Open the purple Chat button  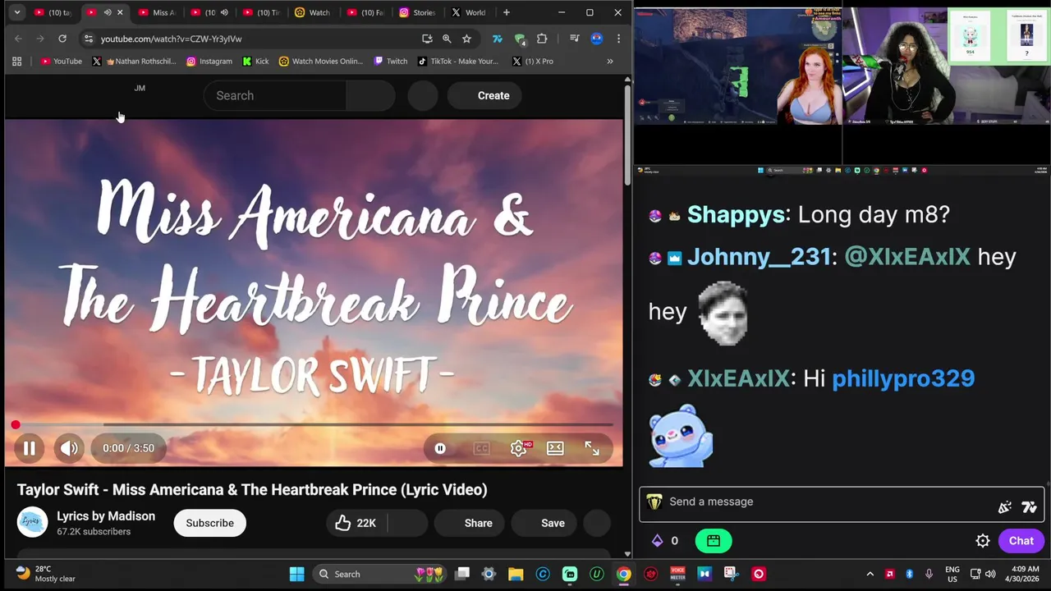coord(1021,541)
